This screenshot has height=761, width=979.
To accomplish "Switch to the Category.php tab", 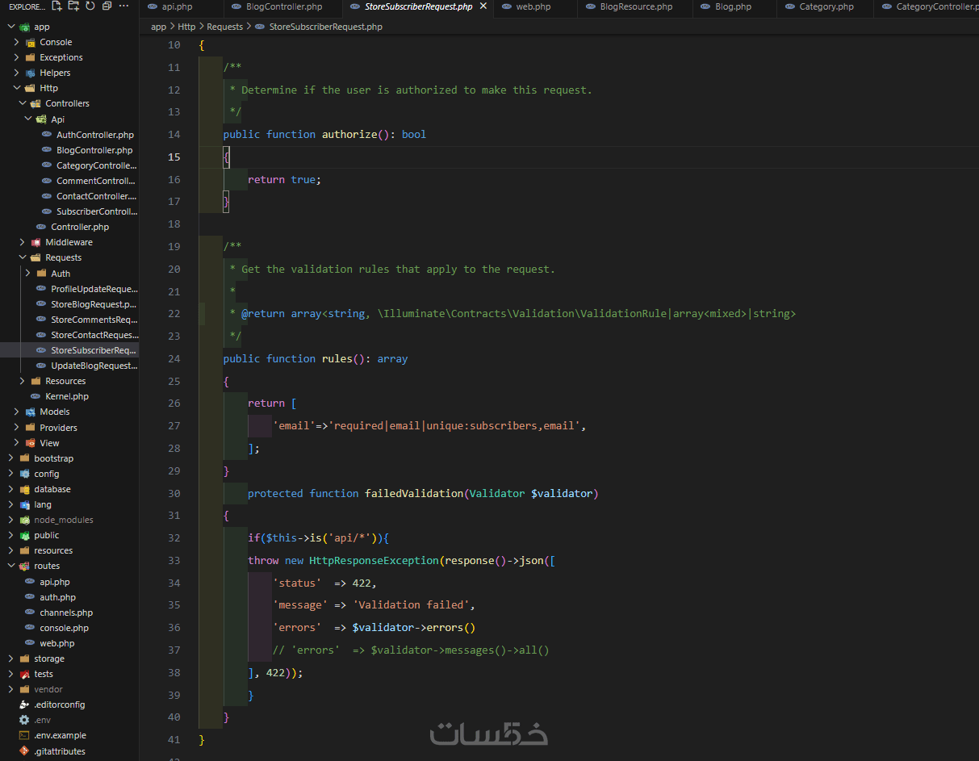I will pyautogui.click(x=826, y=6).
